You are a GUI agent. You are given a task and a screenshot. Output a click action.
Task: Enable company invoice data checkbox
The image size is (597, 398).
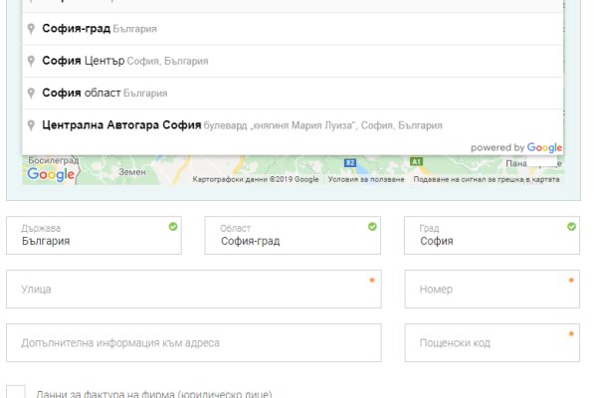16,392
